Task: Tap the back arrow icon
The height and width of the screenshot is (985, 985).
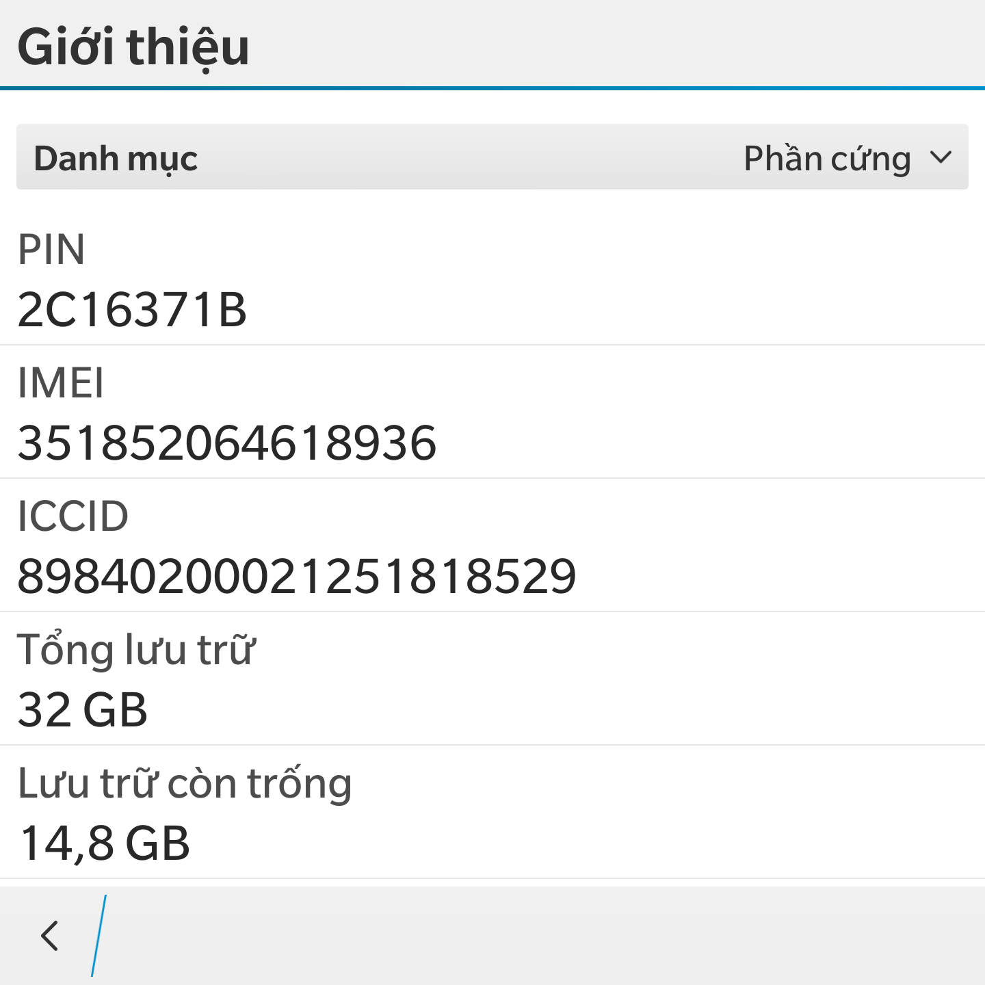Action: (x=49, y=935)
